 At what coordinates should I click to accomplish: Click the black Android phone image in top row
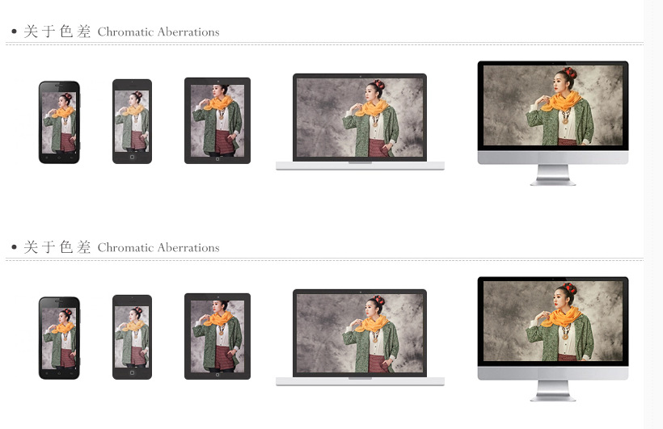tap(59, 122)
